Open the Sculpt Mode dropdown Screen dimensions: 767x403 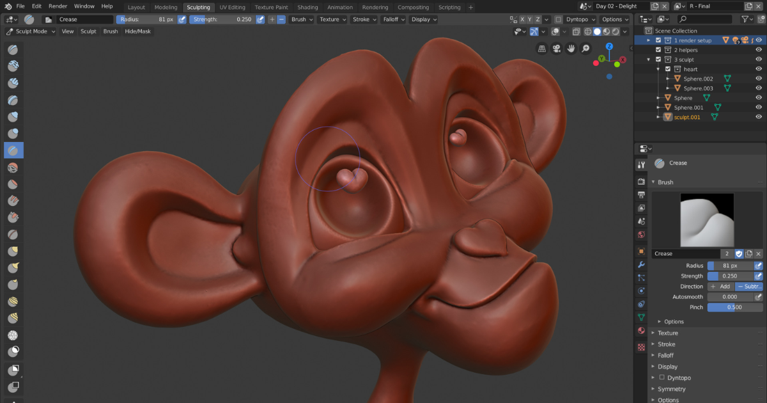tap(30, 31)
